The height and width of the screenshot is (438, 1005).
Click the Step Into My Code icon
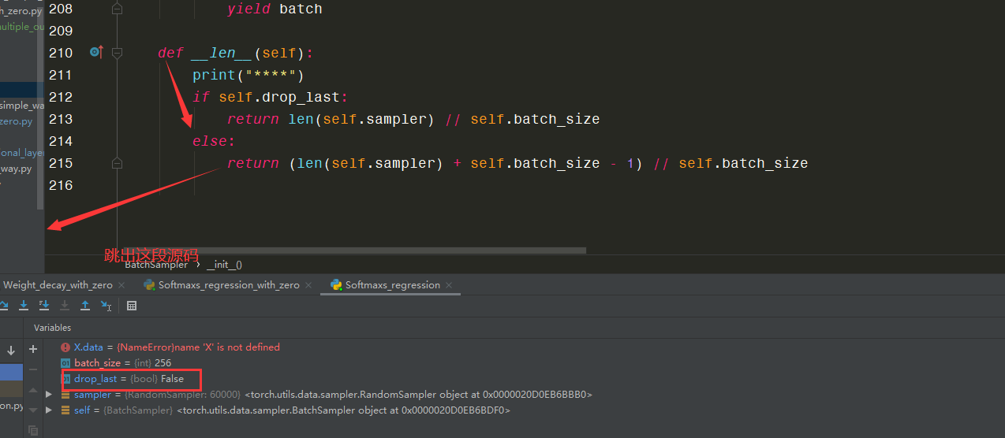coord(44,306)
